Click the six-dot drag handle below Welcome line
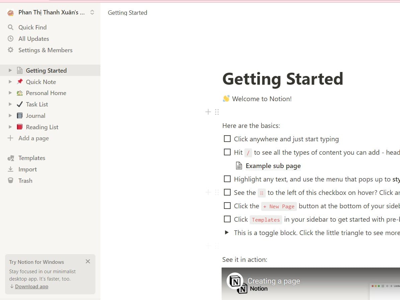The height and width of the screenshot is (300, 400). click(217, 112)
